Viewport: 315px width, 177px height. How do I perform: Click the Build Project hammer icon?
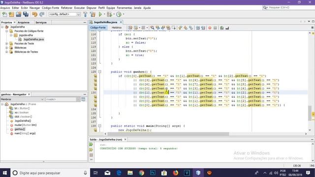[x=85, y=14]
